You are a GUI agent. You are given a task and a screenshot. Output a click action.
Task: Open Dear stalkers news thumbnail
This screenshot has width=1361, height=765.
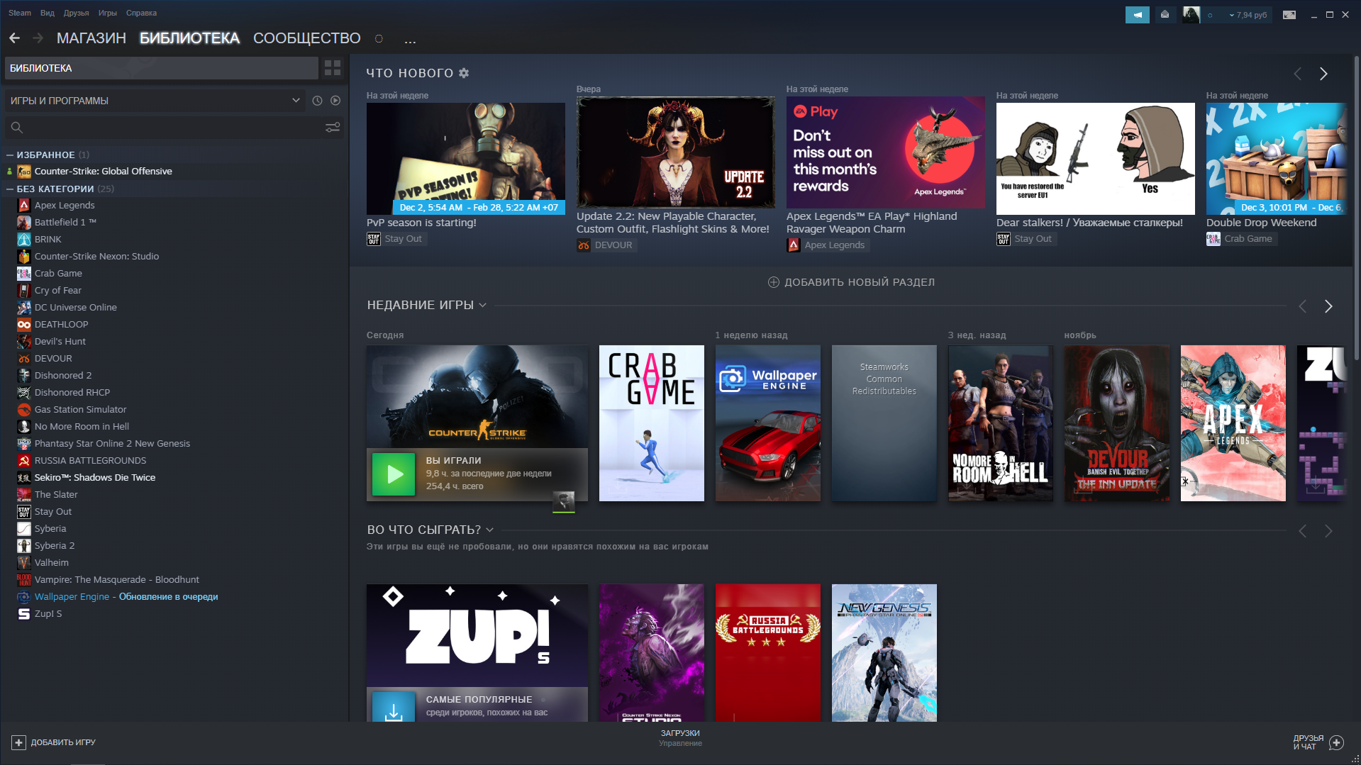coord(1096,159)
